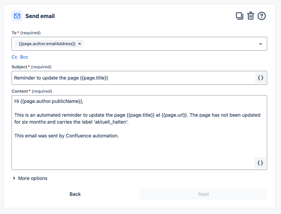Viewport: 281px width, 214px height.
Task: Remove the page.author.emailAddress recipient tag
Action: [80, 44]
